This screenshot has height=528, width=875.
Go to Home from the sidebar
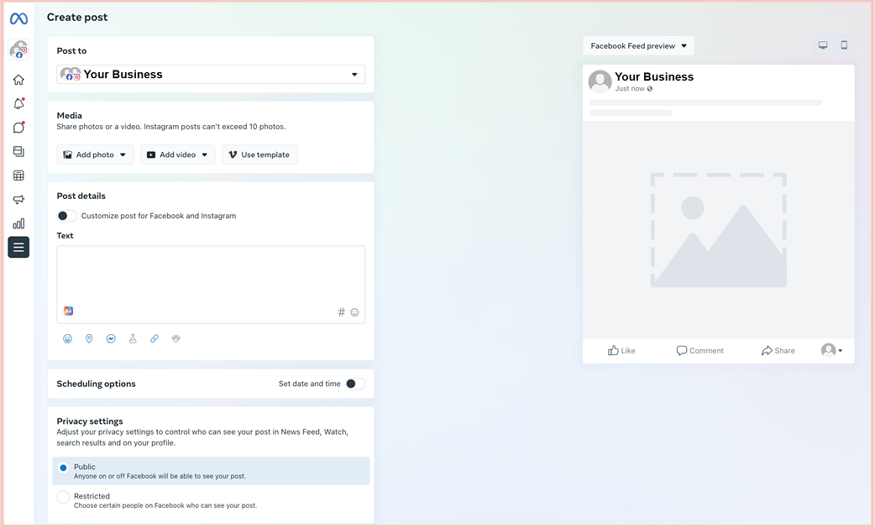point(18,80)
